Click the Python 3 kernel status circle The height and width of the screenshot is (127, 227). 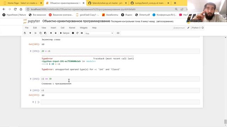coord(203,28)
